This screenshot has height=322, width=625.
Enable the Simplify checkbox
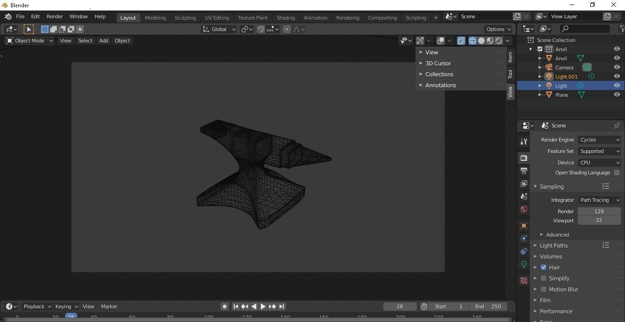tap(544, 278)
